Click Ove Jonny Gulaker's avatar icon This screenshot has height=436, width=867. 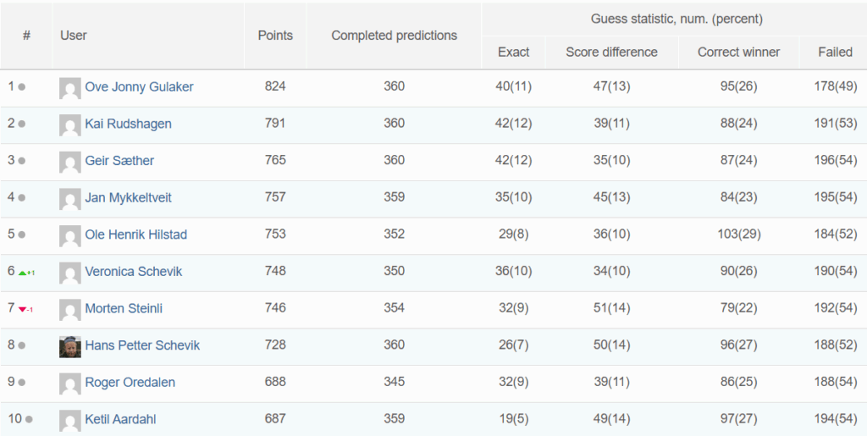[70, 88]
